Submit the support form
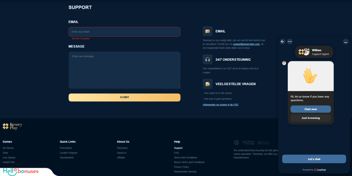352x176 pixels. coord(124,97)
